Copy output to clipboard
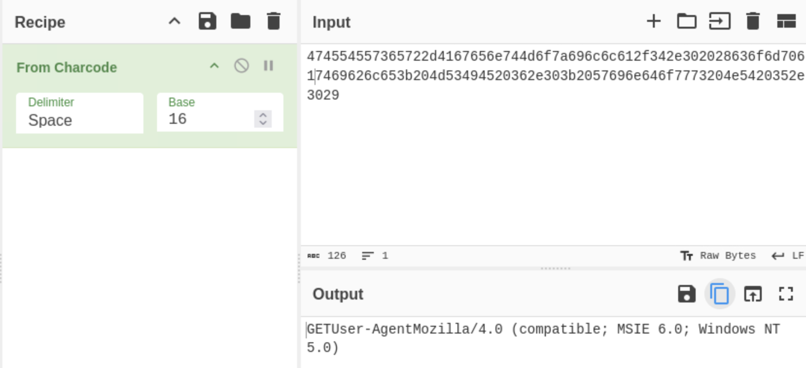Screen dimensions: 806x368 tap(719, 294)
